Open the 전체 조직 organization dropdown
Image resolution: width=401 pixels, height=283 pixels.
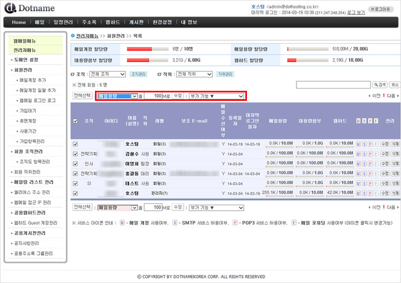click(108, 74)
